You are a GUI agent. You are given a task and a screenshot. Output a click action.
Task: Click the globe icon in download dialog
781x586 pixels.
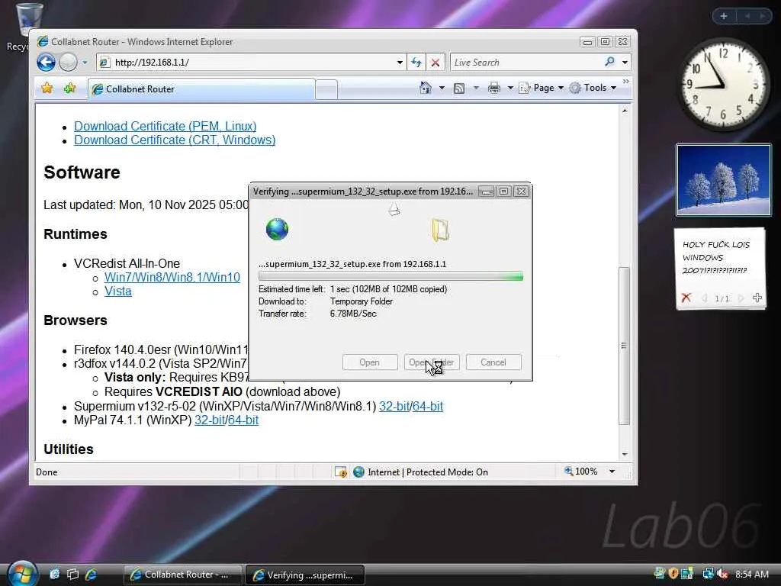(277, 229)
